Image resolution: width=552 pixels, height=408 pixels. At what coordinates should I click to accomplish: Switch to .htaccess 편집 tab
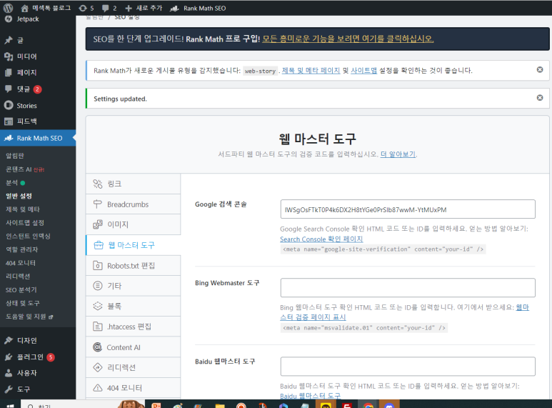133,327
